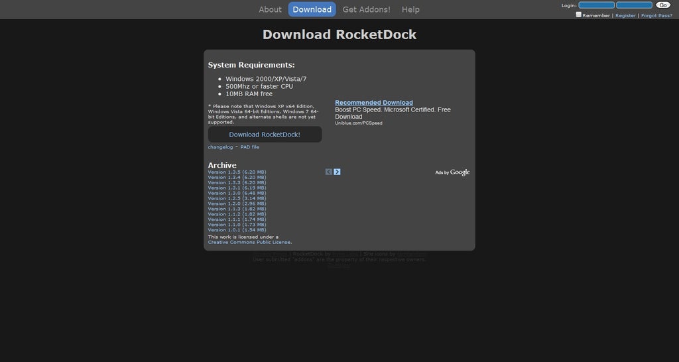Download archive Version 1.3.4 (6.20 MB)
This screenshot has width=679, height=362.
click(237, 177)
